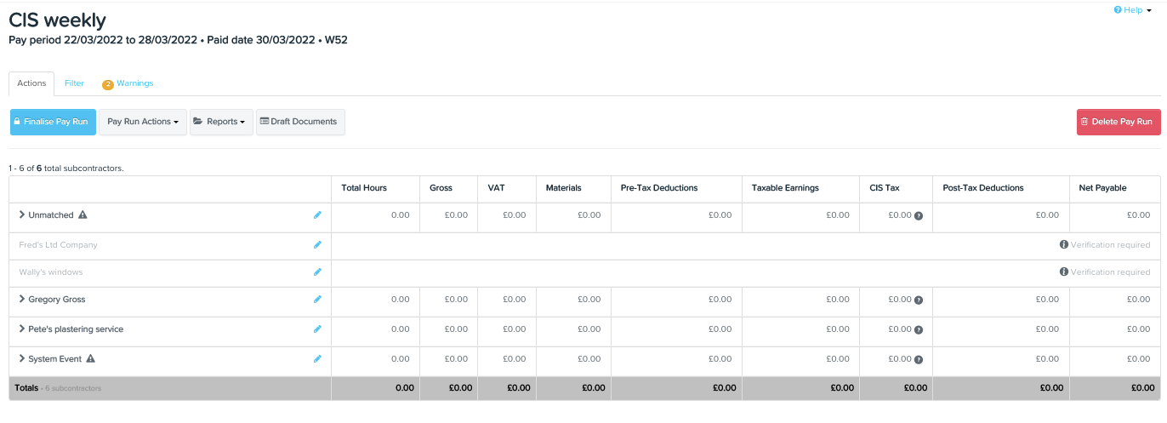
Task: Click info icon for Fred's verification required
Action: (1063, 245)
